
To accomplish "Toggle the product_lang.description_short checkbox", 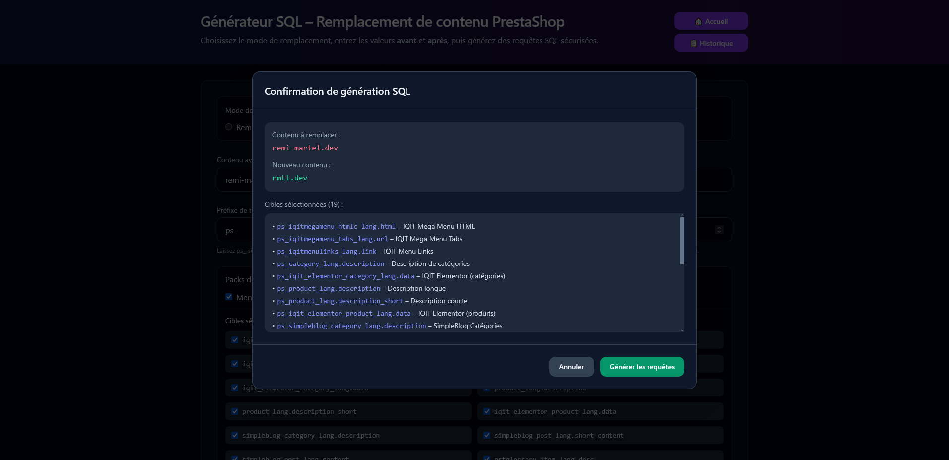I will point(234,411).
